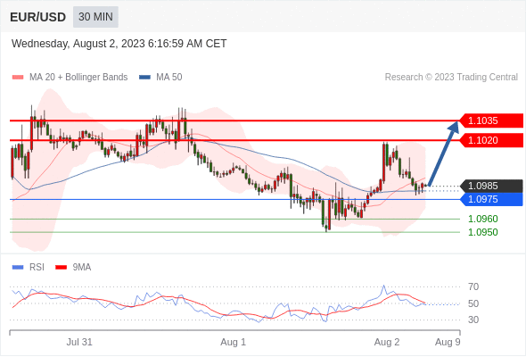Viewport: 526px width, 357px height.
Task: Click the RSI 30 level label
Action: pyautogui.click(x=473, y=320)
